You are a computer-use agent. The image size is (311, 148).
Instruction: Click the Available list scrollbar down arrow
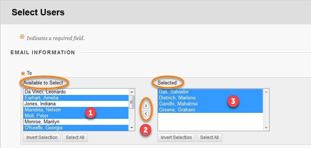(132, 128)
